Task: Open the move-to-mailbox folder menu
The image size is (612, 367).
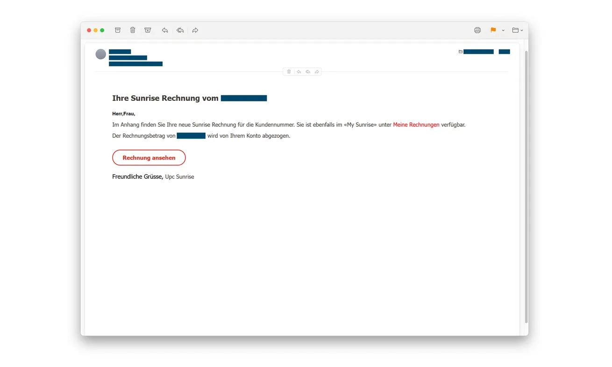Action: [x=517, y=30]
